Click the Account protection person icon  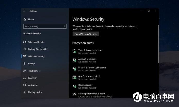[x=74, y=60]
